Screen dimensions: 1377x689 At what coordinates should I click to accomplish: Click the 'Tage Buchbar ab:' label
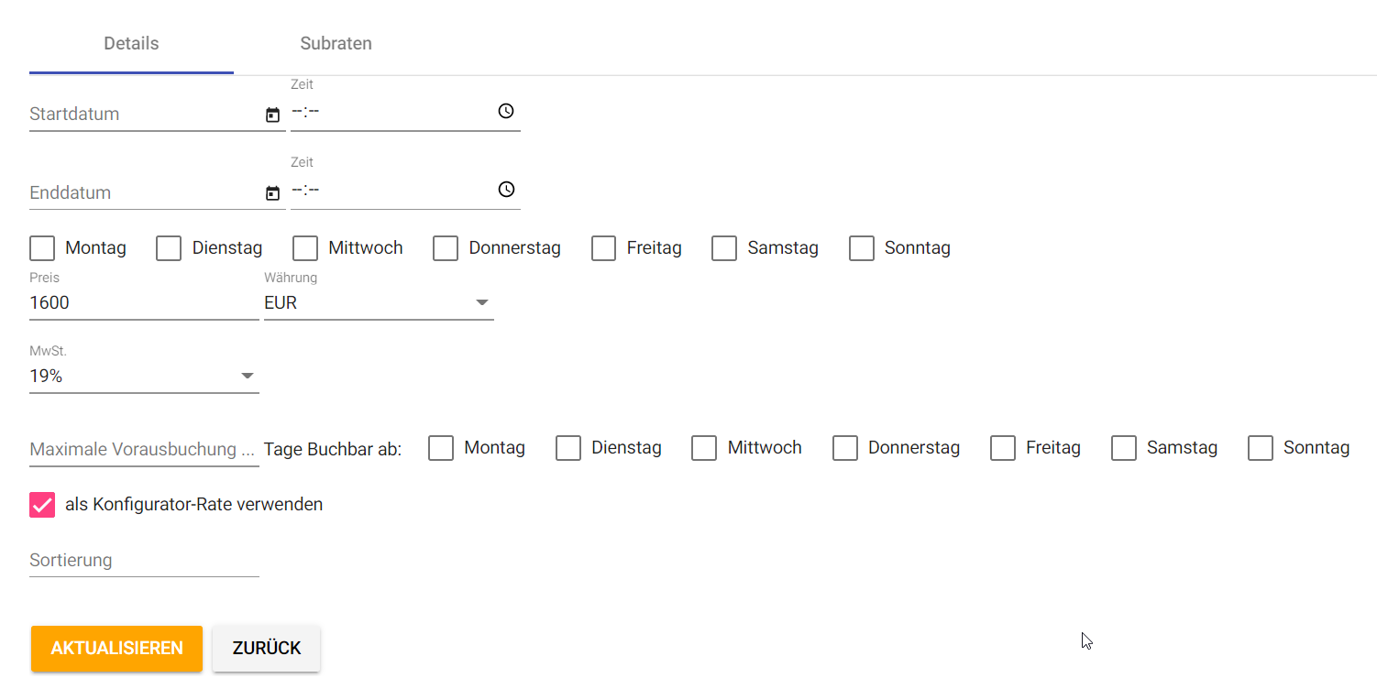(333, 450)
